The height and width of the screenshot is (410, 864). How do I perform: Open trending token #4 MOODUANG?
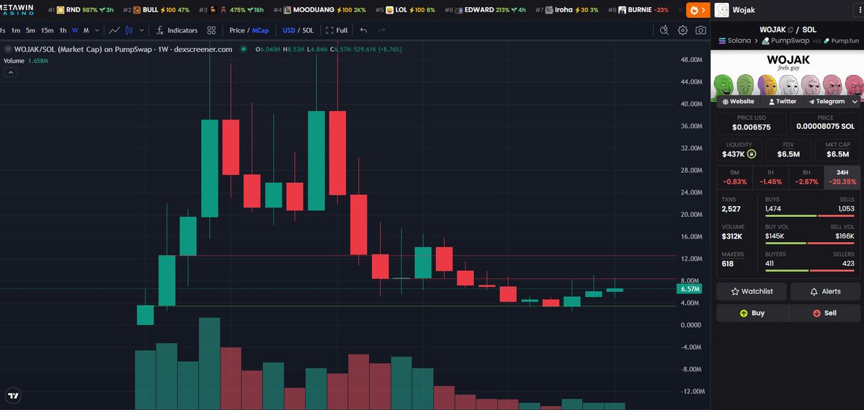click(x=320, y=10)
